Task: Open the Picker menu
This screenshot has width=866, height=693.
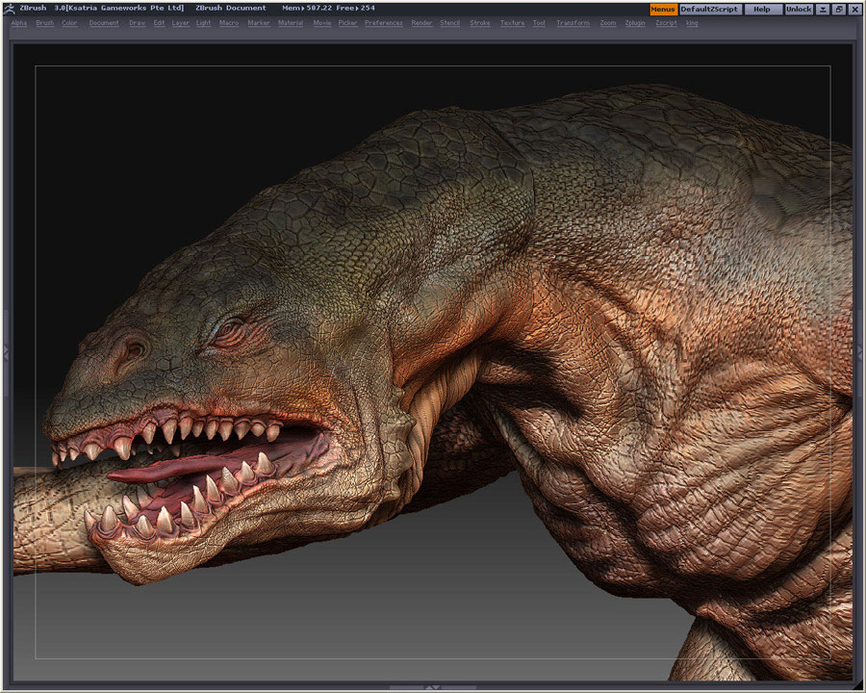Action: (348, 23)
